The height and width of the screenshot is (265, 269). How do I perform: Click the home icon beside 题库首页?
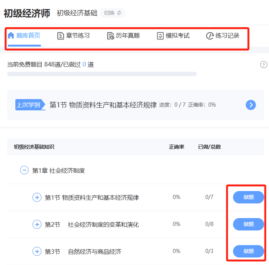pos(11,36)
